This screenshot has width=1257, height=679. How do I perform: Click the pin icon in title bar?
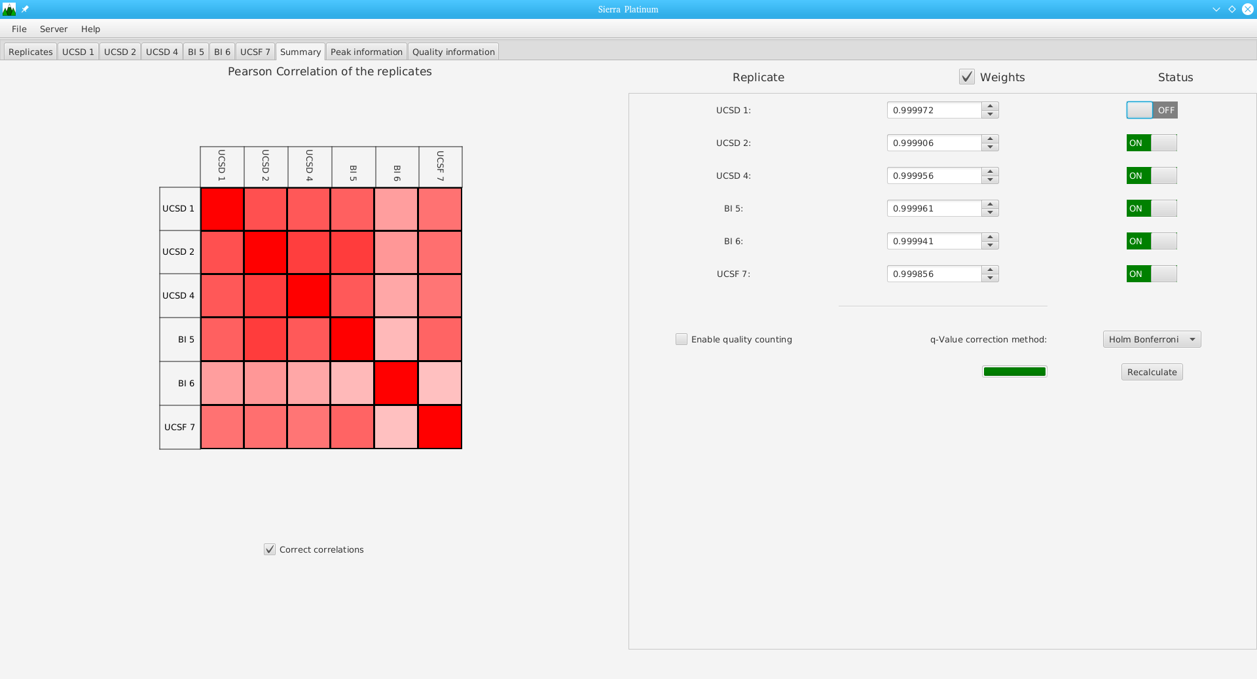click(x=26, y=9)
